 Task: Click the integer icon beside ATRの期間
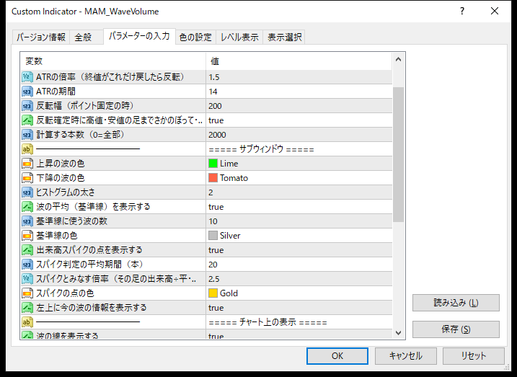(27, 92)
